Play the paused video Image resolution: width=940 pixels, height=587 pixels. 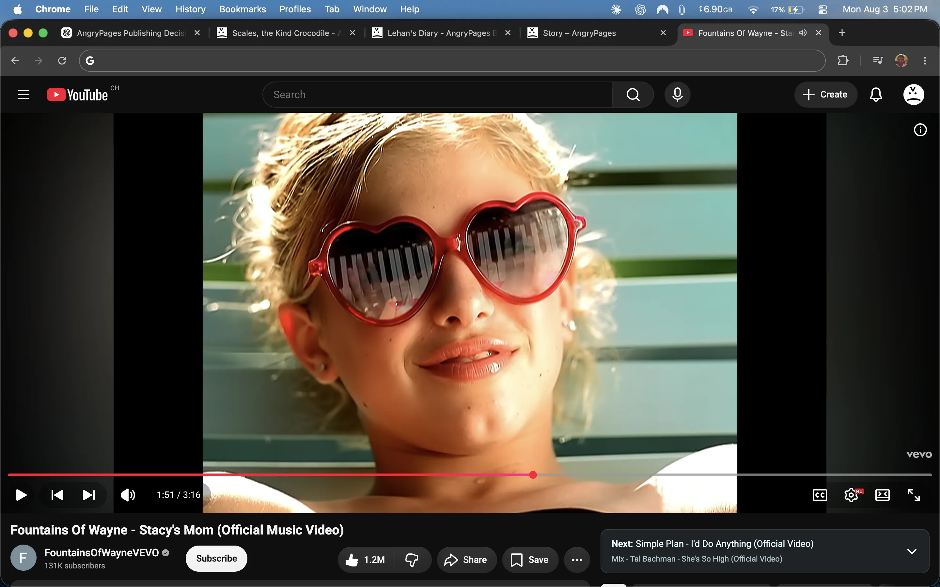[x=21, y=495]
